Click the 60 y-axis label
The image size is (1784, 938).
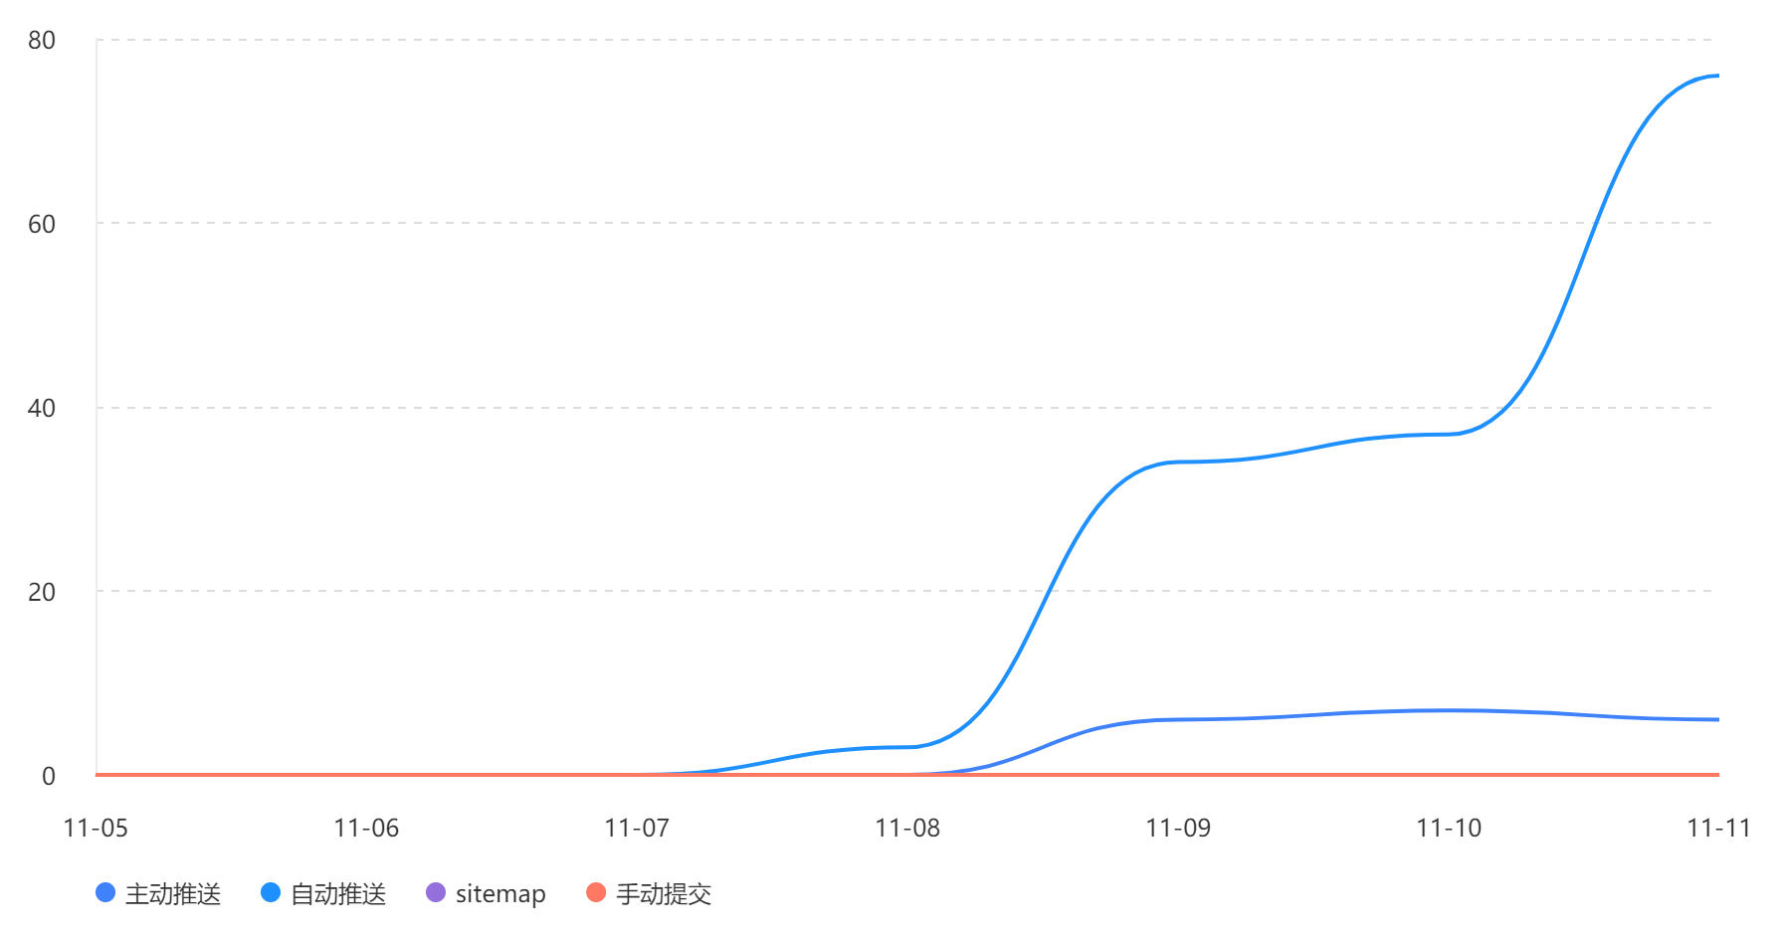(x=42, y=224)
